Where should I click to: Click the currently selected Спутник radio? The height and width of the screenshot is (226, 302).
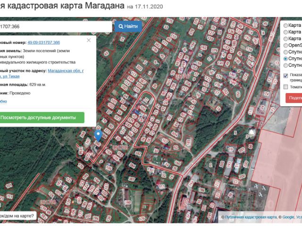pos(285,58)
